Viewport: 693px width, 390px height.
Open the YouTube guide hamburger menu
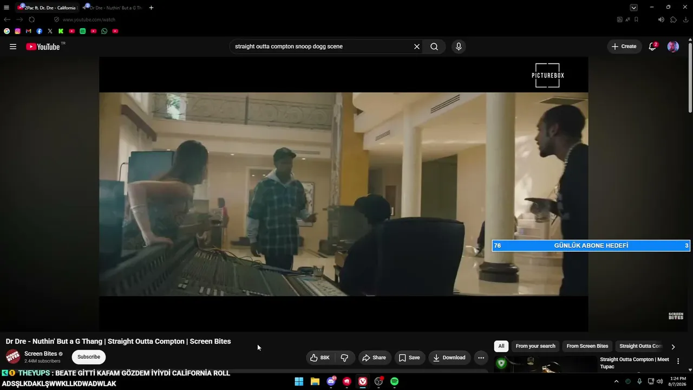[13, 47]
